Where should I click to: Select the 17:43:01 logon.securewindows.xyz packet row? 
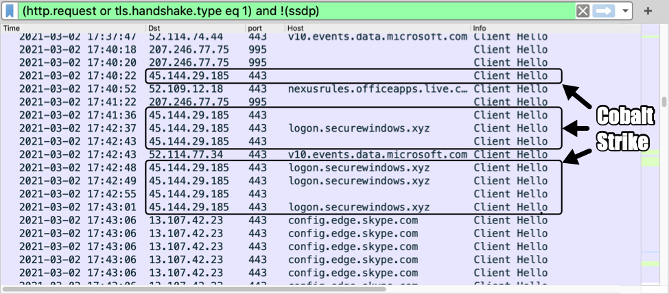pos(357,207)
